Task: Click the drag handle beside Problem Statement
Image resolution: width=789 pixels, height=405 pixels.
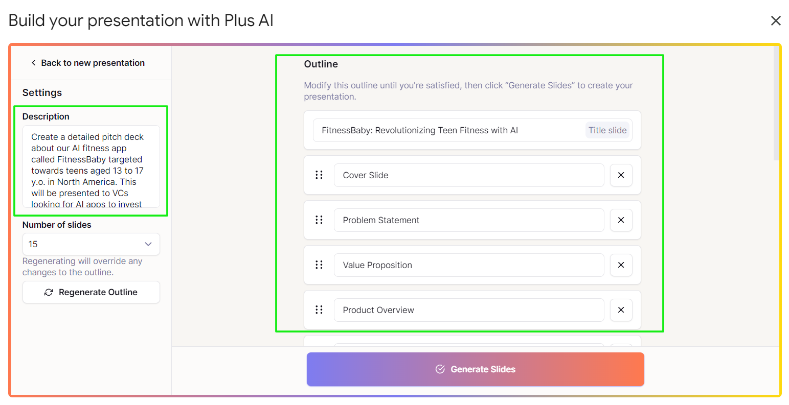Action: pos(319,220)
